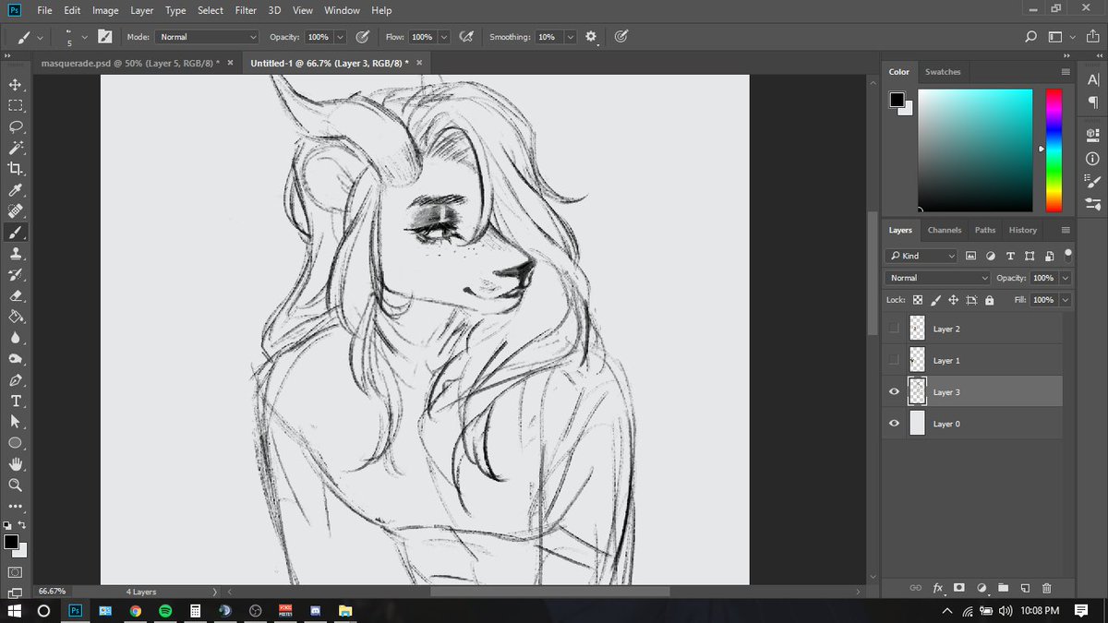Screen dimensions: 1108x623
Task: Select the History Brush tool
Action: pyautogui.click(x=16, y=275)
